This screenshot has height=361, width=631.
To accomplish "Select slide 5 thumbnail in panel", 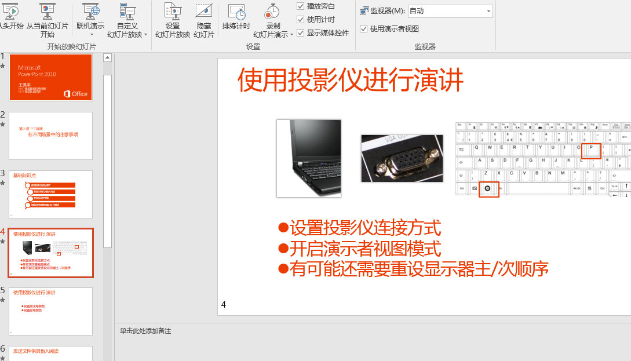I will coord(51,311).
